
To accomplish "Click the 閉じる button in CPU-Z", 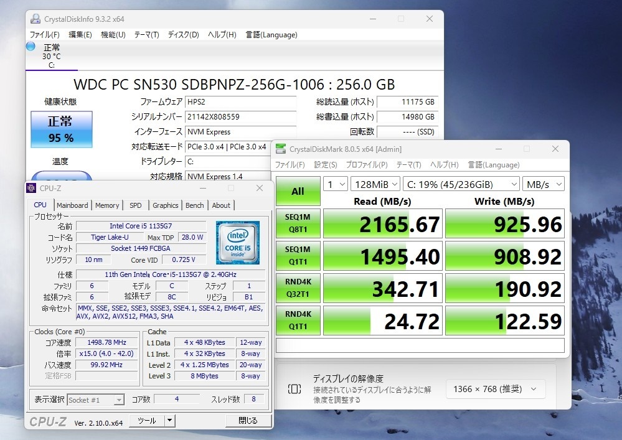I will pos(248,421).
